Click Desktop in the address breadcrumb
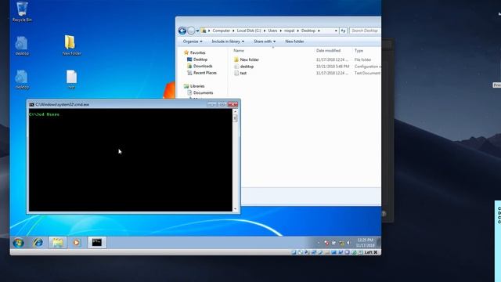Viewport: 501px width, 282px height. [308, 31]
